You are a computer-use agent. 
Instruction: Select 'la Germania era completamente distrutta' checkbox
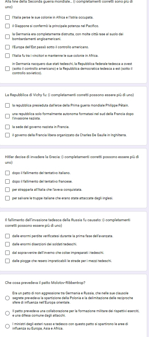pyautogui.click(x=7, y=36)
